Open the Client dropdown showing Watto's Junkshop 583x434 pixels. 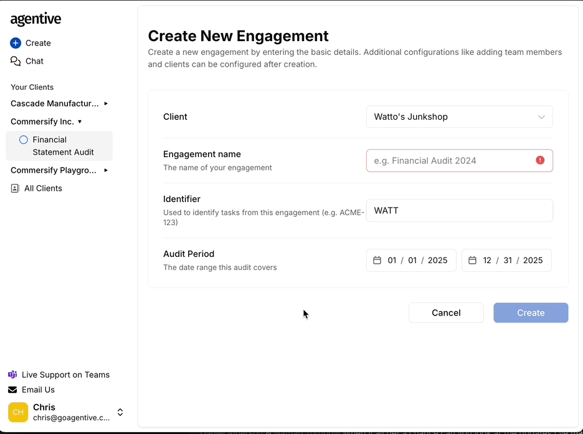[459, 117]
